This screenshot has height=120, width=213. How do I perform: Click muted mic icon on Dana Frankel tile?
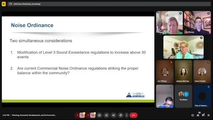coord(209,62)
